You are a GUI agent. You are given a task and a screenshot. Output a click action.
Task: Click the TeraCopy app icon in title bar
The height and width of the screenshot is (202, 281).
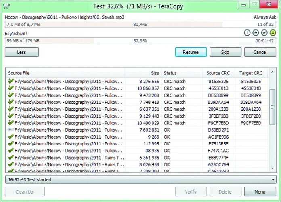6,6
